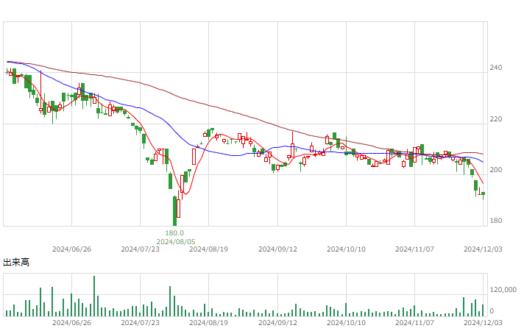The height and width of the screenshot is (331, 524).
Task: Click 2024/10/10 date under price chart
Action: click(x=346, y=249)
